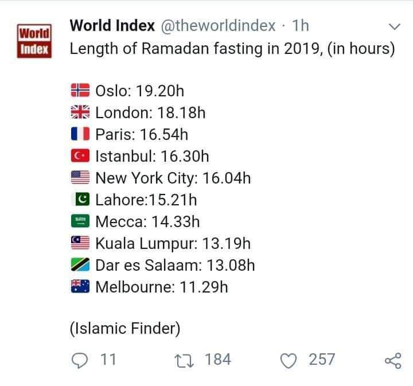Click the United States flag emoji
The height and width of the screenshot is (386, 413).
(80, 178)
